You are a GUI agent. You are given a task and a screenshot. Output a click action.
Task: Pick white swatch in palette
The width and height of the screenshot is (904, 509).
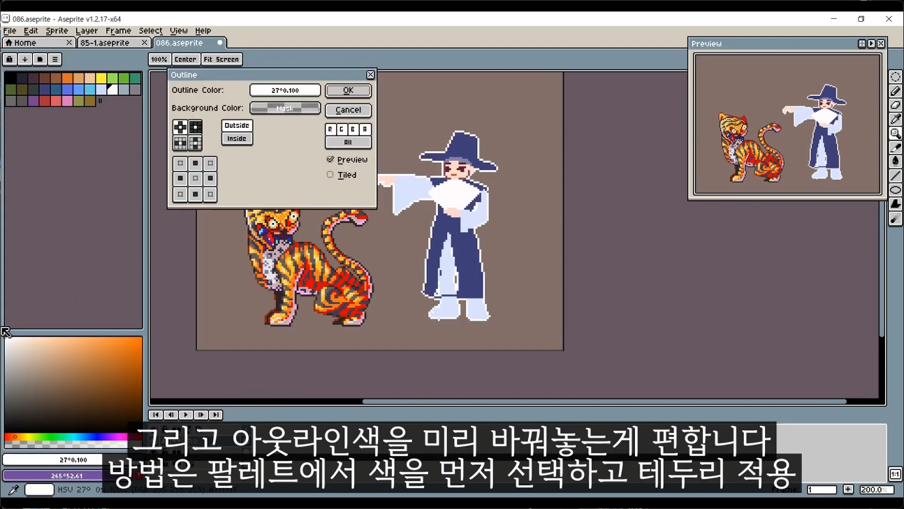[x=112, y=89]
